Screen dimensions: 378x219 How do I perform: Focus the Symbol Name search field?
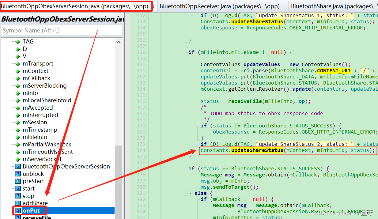(62, 30)
